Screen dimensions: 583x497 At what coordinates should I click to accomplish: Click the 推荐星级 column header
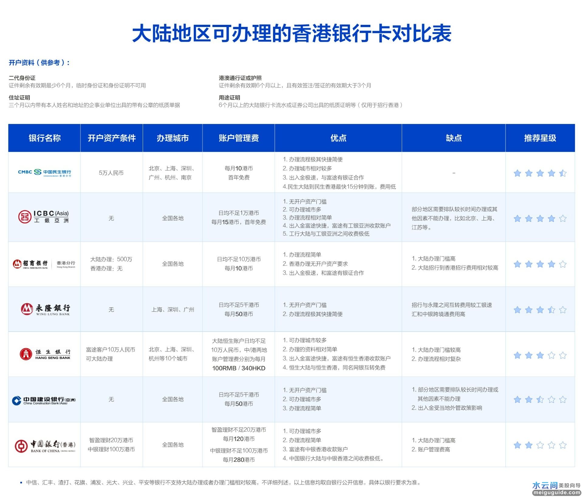click(x=540, y=138)
